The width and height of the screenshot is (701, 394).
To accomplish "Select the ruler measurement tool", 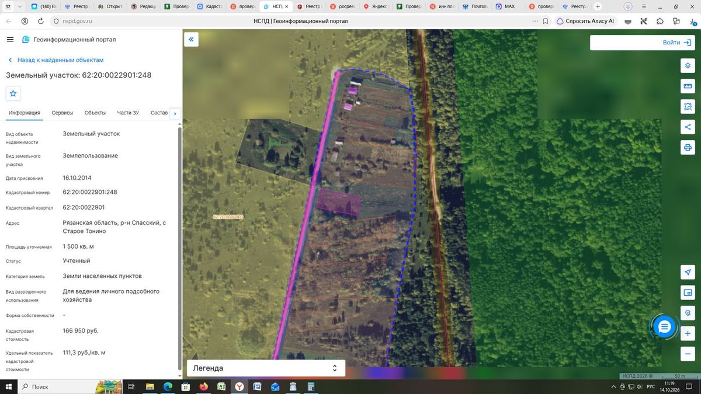I will [688, 86].
